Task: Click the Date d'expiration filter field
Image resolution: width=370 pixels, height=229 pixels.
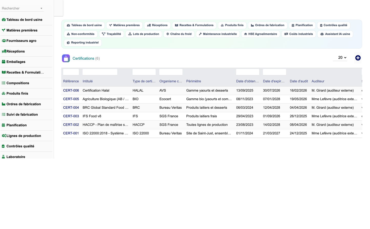Action: [x=274, y=72]
